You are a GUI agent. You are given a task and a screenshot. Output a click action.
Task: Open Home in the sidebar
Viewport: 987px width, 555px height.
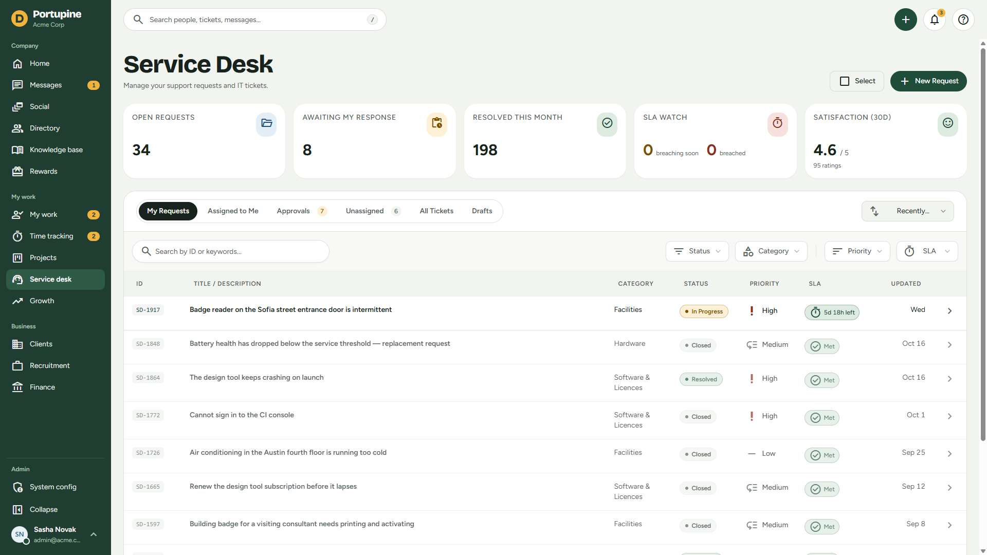pyautogui.click(x=56, y=64)
